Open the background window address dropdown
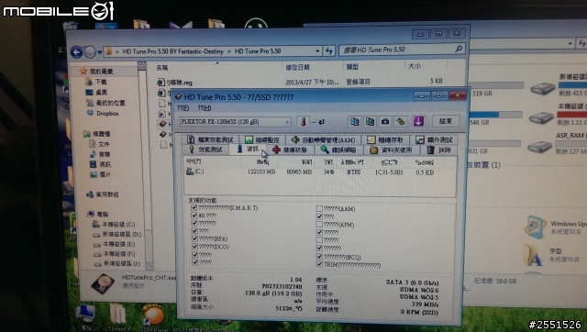The width and height of the screenshot is (587, 332). 570,44
